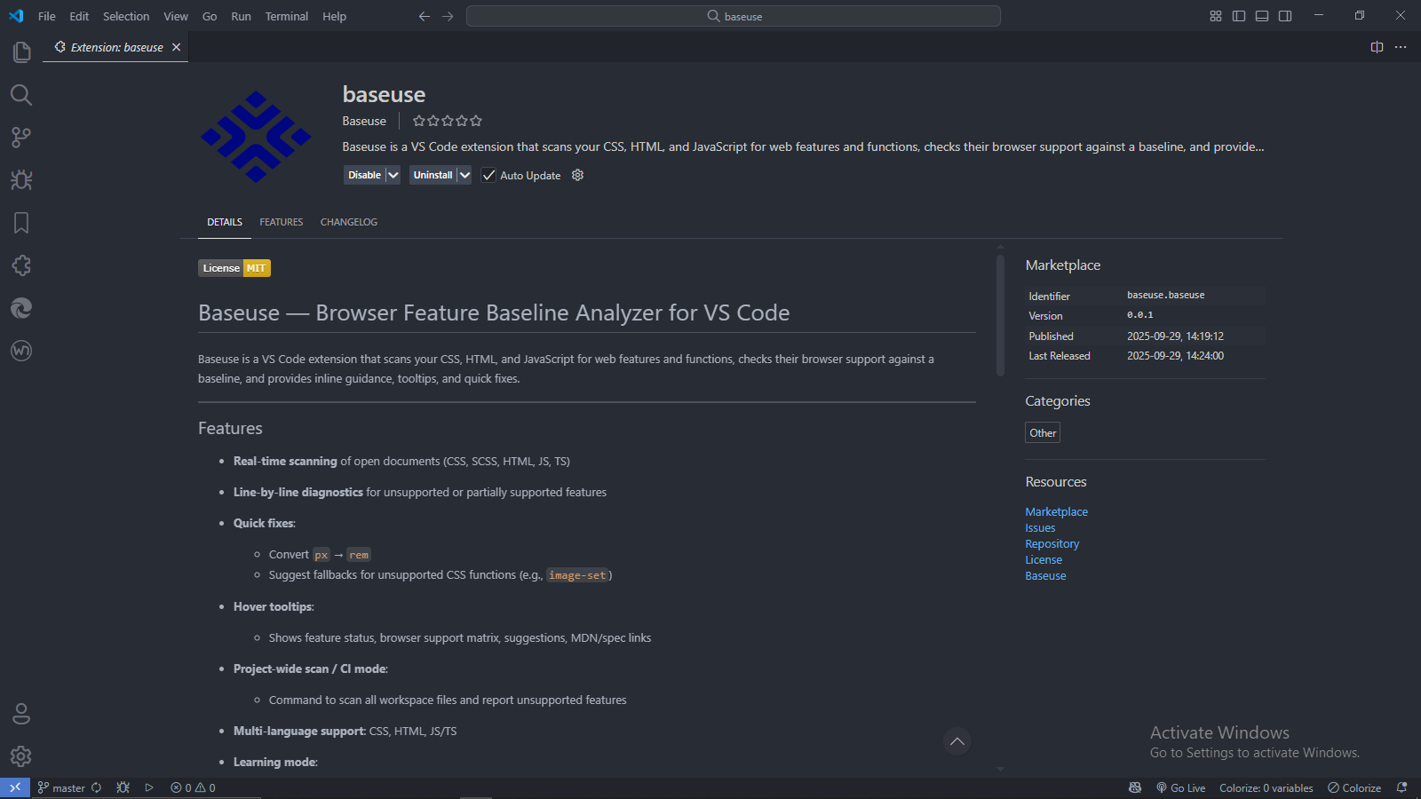Toggle the primary side bar layout
1421x799 pixels.
pos(1239,16)
